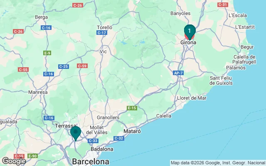Click the Map data attribution text
The image size is (266, 166).
pos(218,163)
